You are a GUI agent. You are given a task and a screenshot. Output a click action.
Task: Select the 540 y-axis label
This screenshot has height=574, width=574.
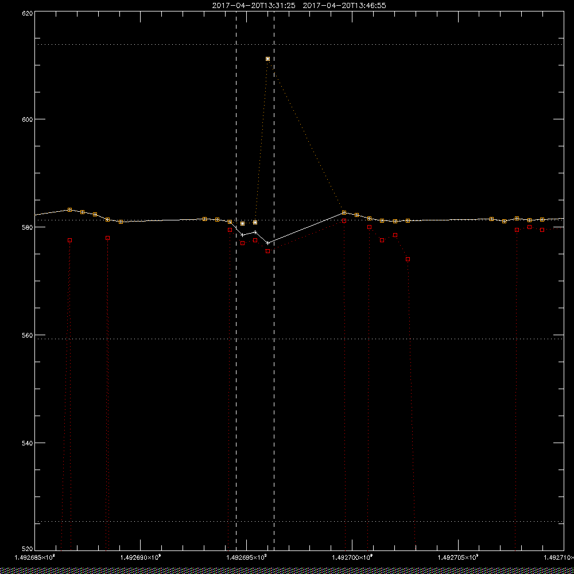[27, 443]
